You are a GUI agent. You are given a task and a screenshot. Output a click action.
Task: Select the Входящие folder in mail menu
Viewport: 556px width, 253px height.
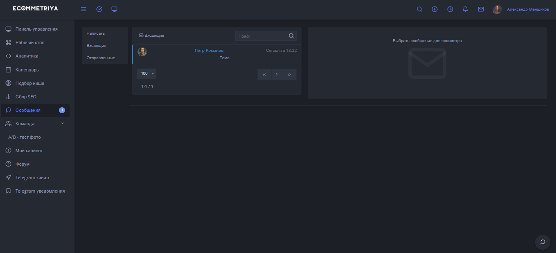point(96,46)
